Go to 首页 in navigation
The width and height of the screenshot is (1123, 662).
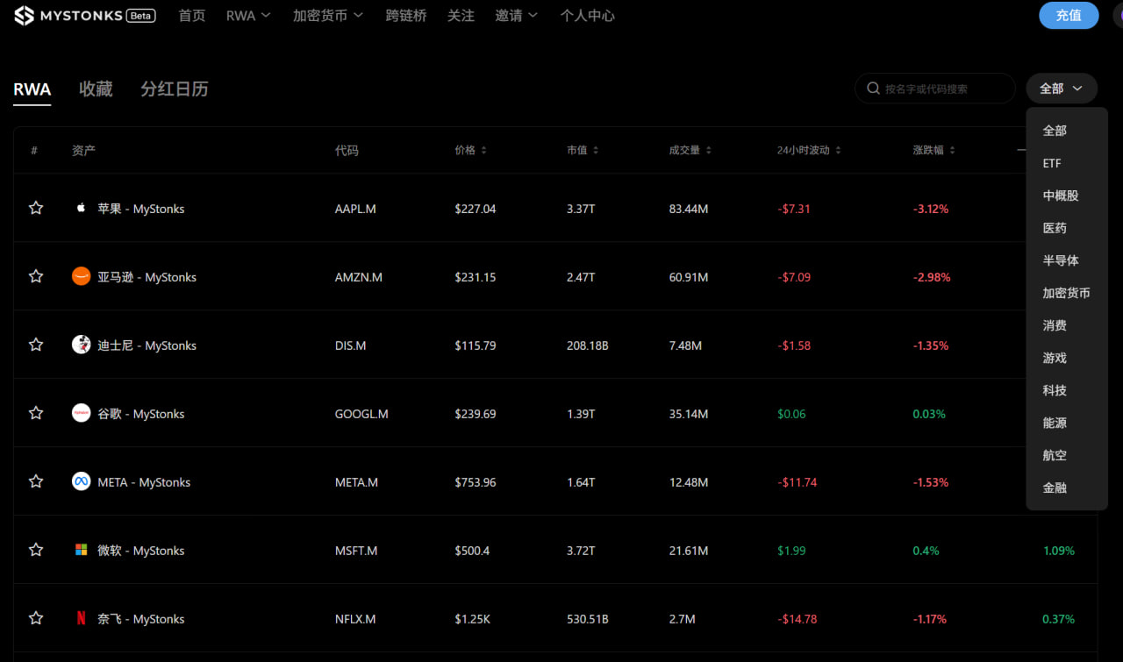coord(191,16)
